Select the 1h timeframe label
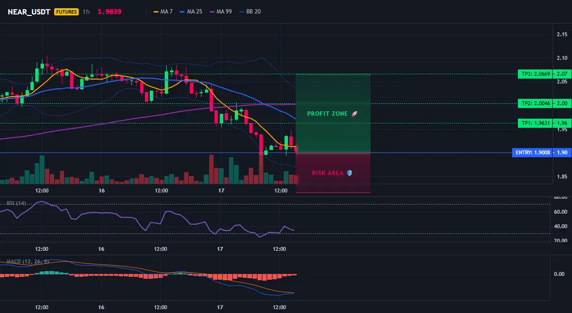 86,12
